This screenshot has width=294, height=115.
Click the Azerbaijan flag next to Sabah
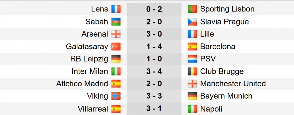point(116,22)
